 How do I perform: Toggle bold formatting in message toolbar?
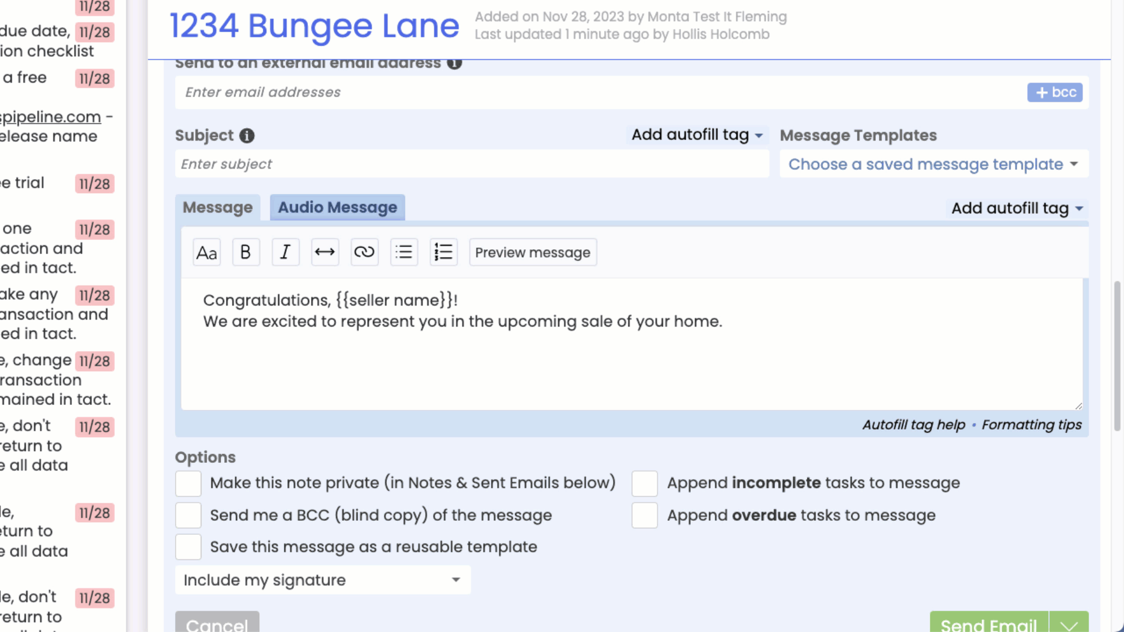coord(246,253)
